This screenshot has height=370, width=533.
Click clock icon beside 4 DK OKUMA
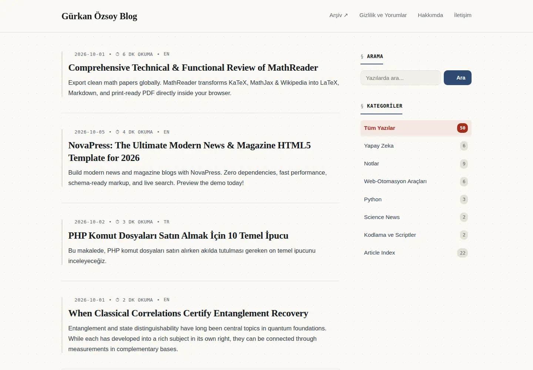(117, 132)
